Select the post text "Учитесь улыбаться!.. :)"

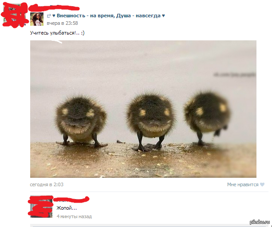(57, 33)
